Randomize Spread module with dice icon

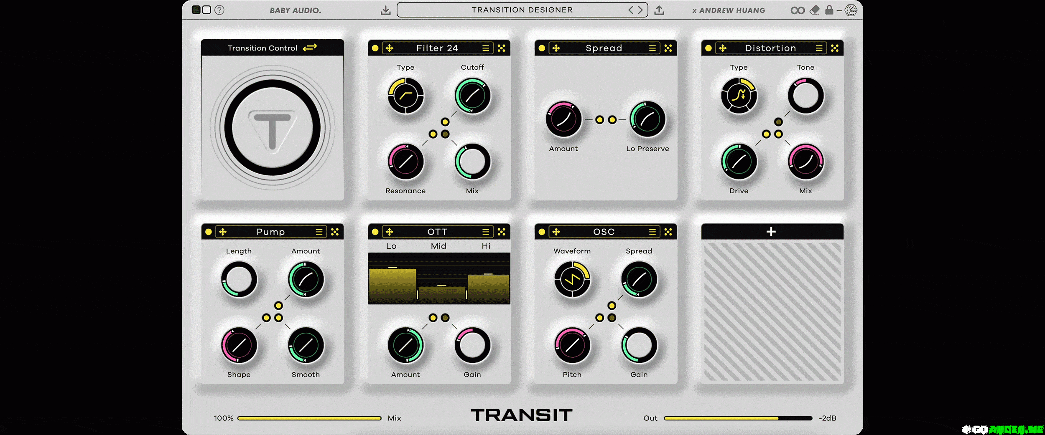point(668,48)
